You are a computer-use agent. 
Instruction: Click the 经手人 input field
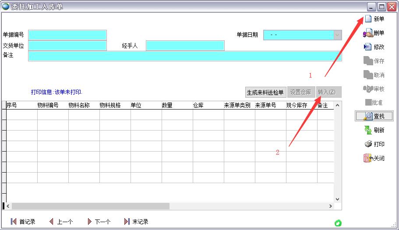tap(185, 46)
